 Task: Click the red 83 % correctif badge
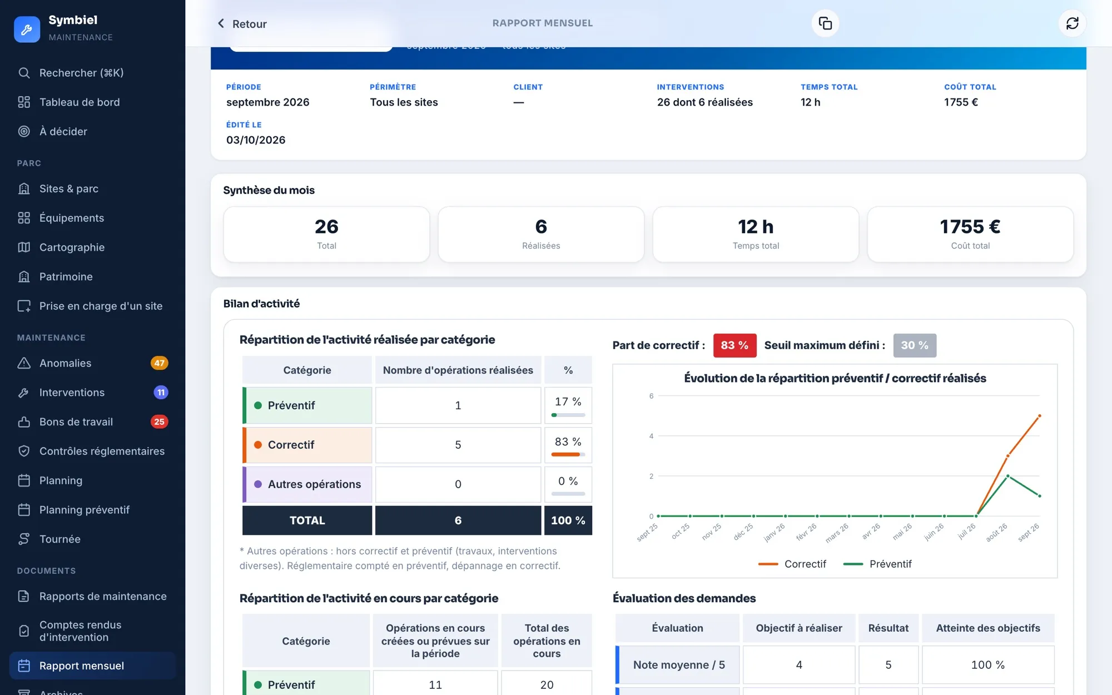coord(734,345)
